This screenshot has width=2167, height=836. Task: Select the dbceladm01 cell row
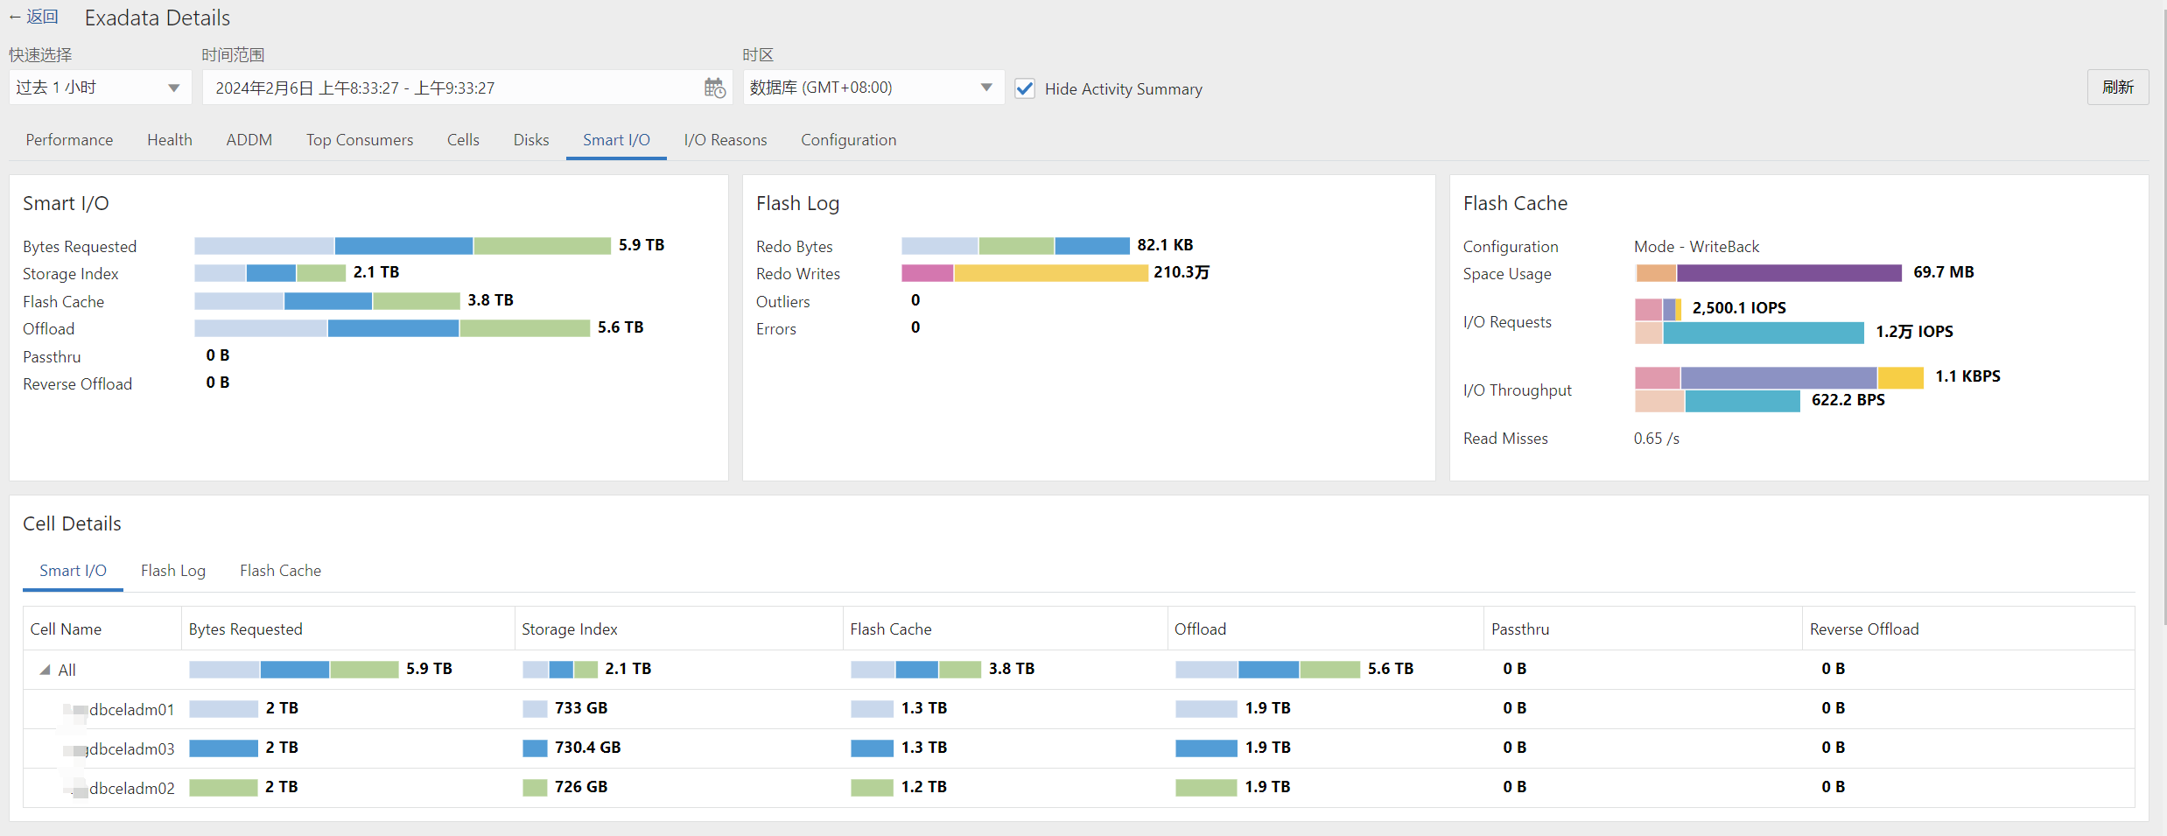(x=1079, y=709)
